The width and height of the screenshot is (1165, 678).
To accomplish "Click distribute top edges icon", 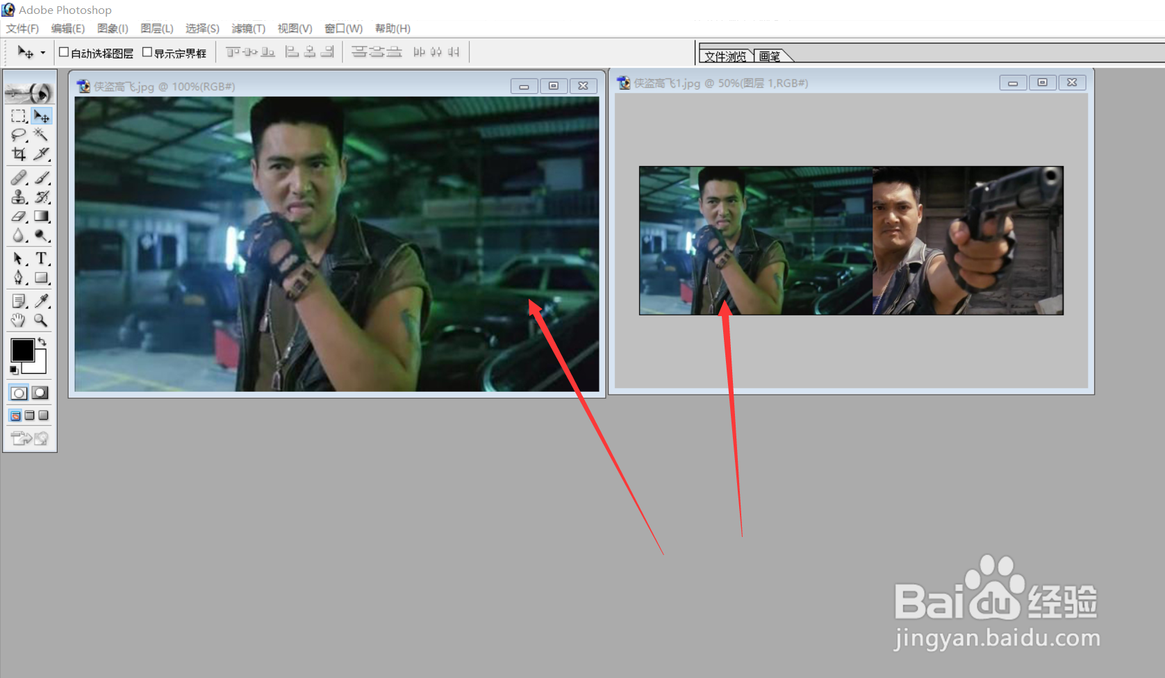I will click(359, 52).
